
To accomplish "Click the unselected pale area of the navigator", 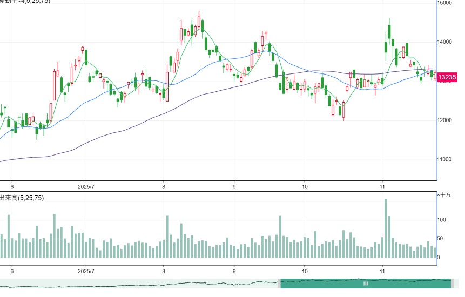I will coord(139,283).
